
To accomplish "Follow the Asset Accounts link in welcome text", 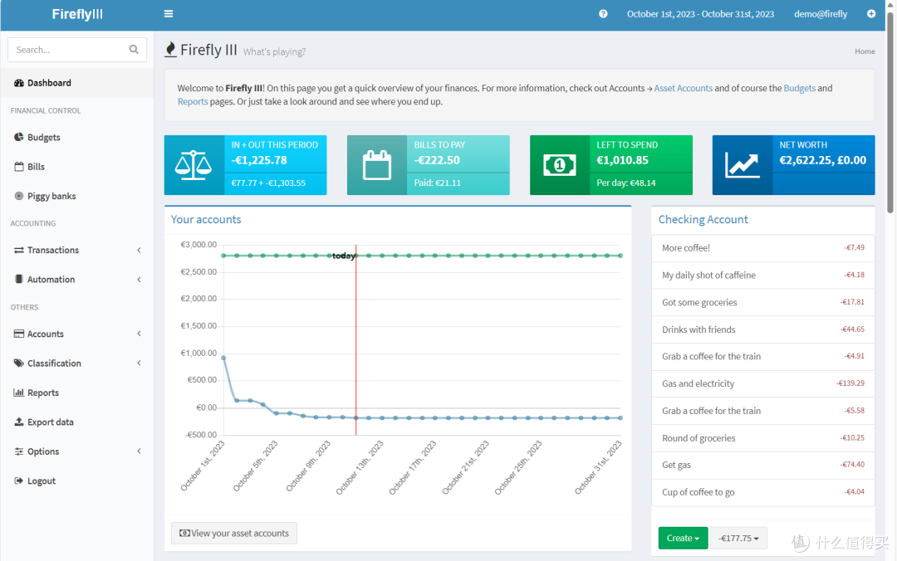I will point(683,88).
